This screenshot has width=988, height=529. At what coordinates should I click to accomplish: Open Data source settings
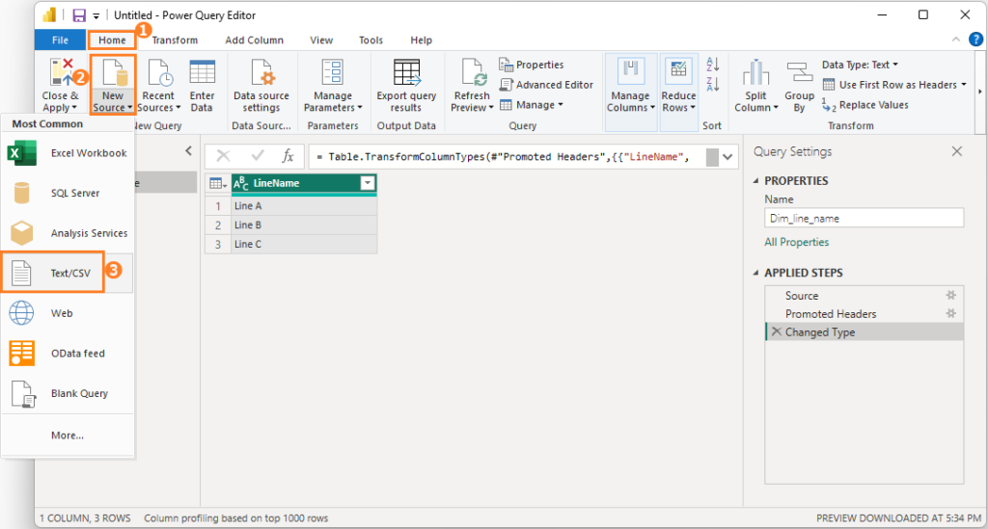click(261, 87)
